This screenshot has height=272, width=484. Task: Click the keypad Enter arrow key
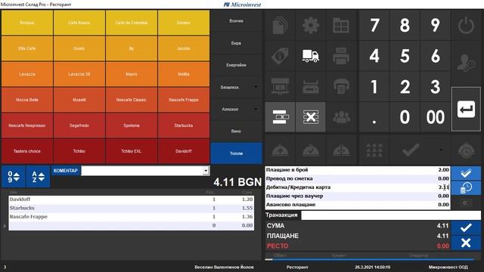pos(466,109)
